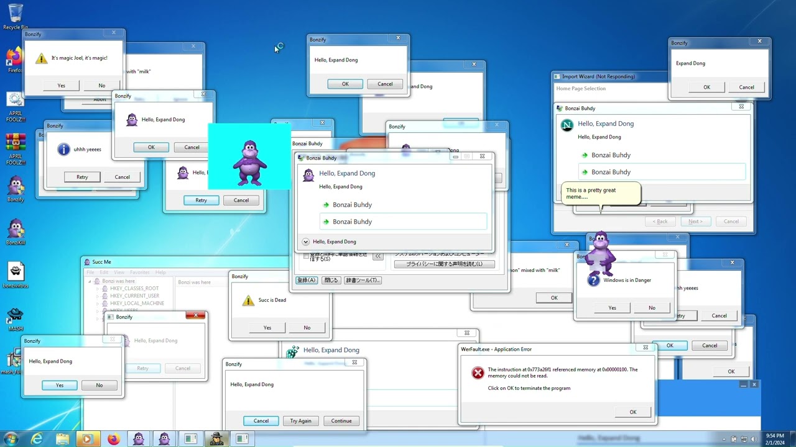The width and height of the screenshot is (796, 447).
Task: Select HKEY_CURRENT_USER in the registry tree
Action: point(134,296)
